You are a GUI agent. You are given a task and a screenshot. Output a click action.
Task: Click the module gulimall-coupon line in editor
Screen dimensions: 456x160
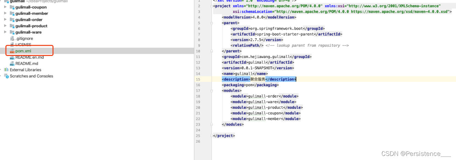click(x=266, y=113)
